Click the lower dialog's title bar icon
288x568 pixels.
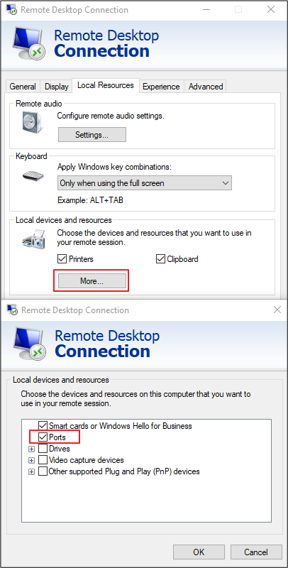12,310
